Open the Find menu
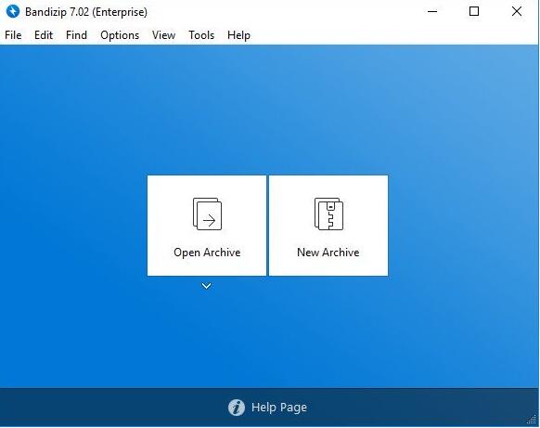The width and height of the screenshot is (540, 428). [76, 35]
